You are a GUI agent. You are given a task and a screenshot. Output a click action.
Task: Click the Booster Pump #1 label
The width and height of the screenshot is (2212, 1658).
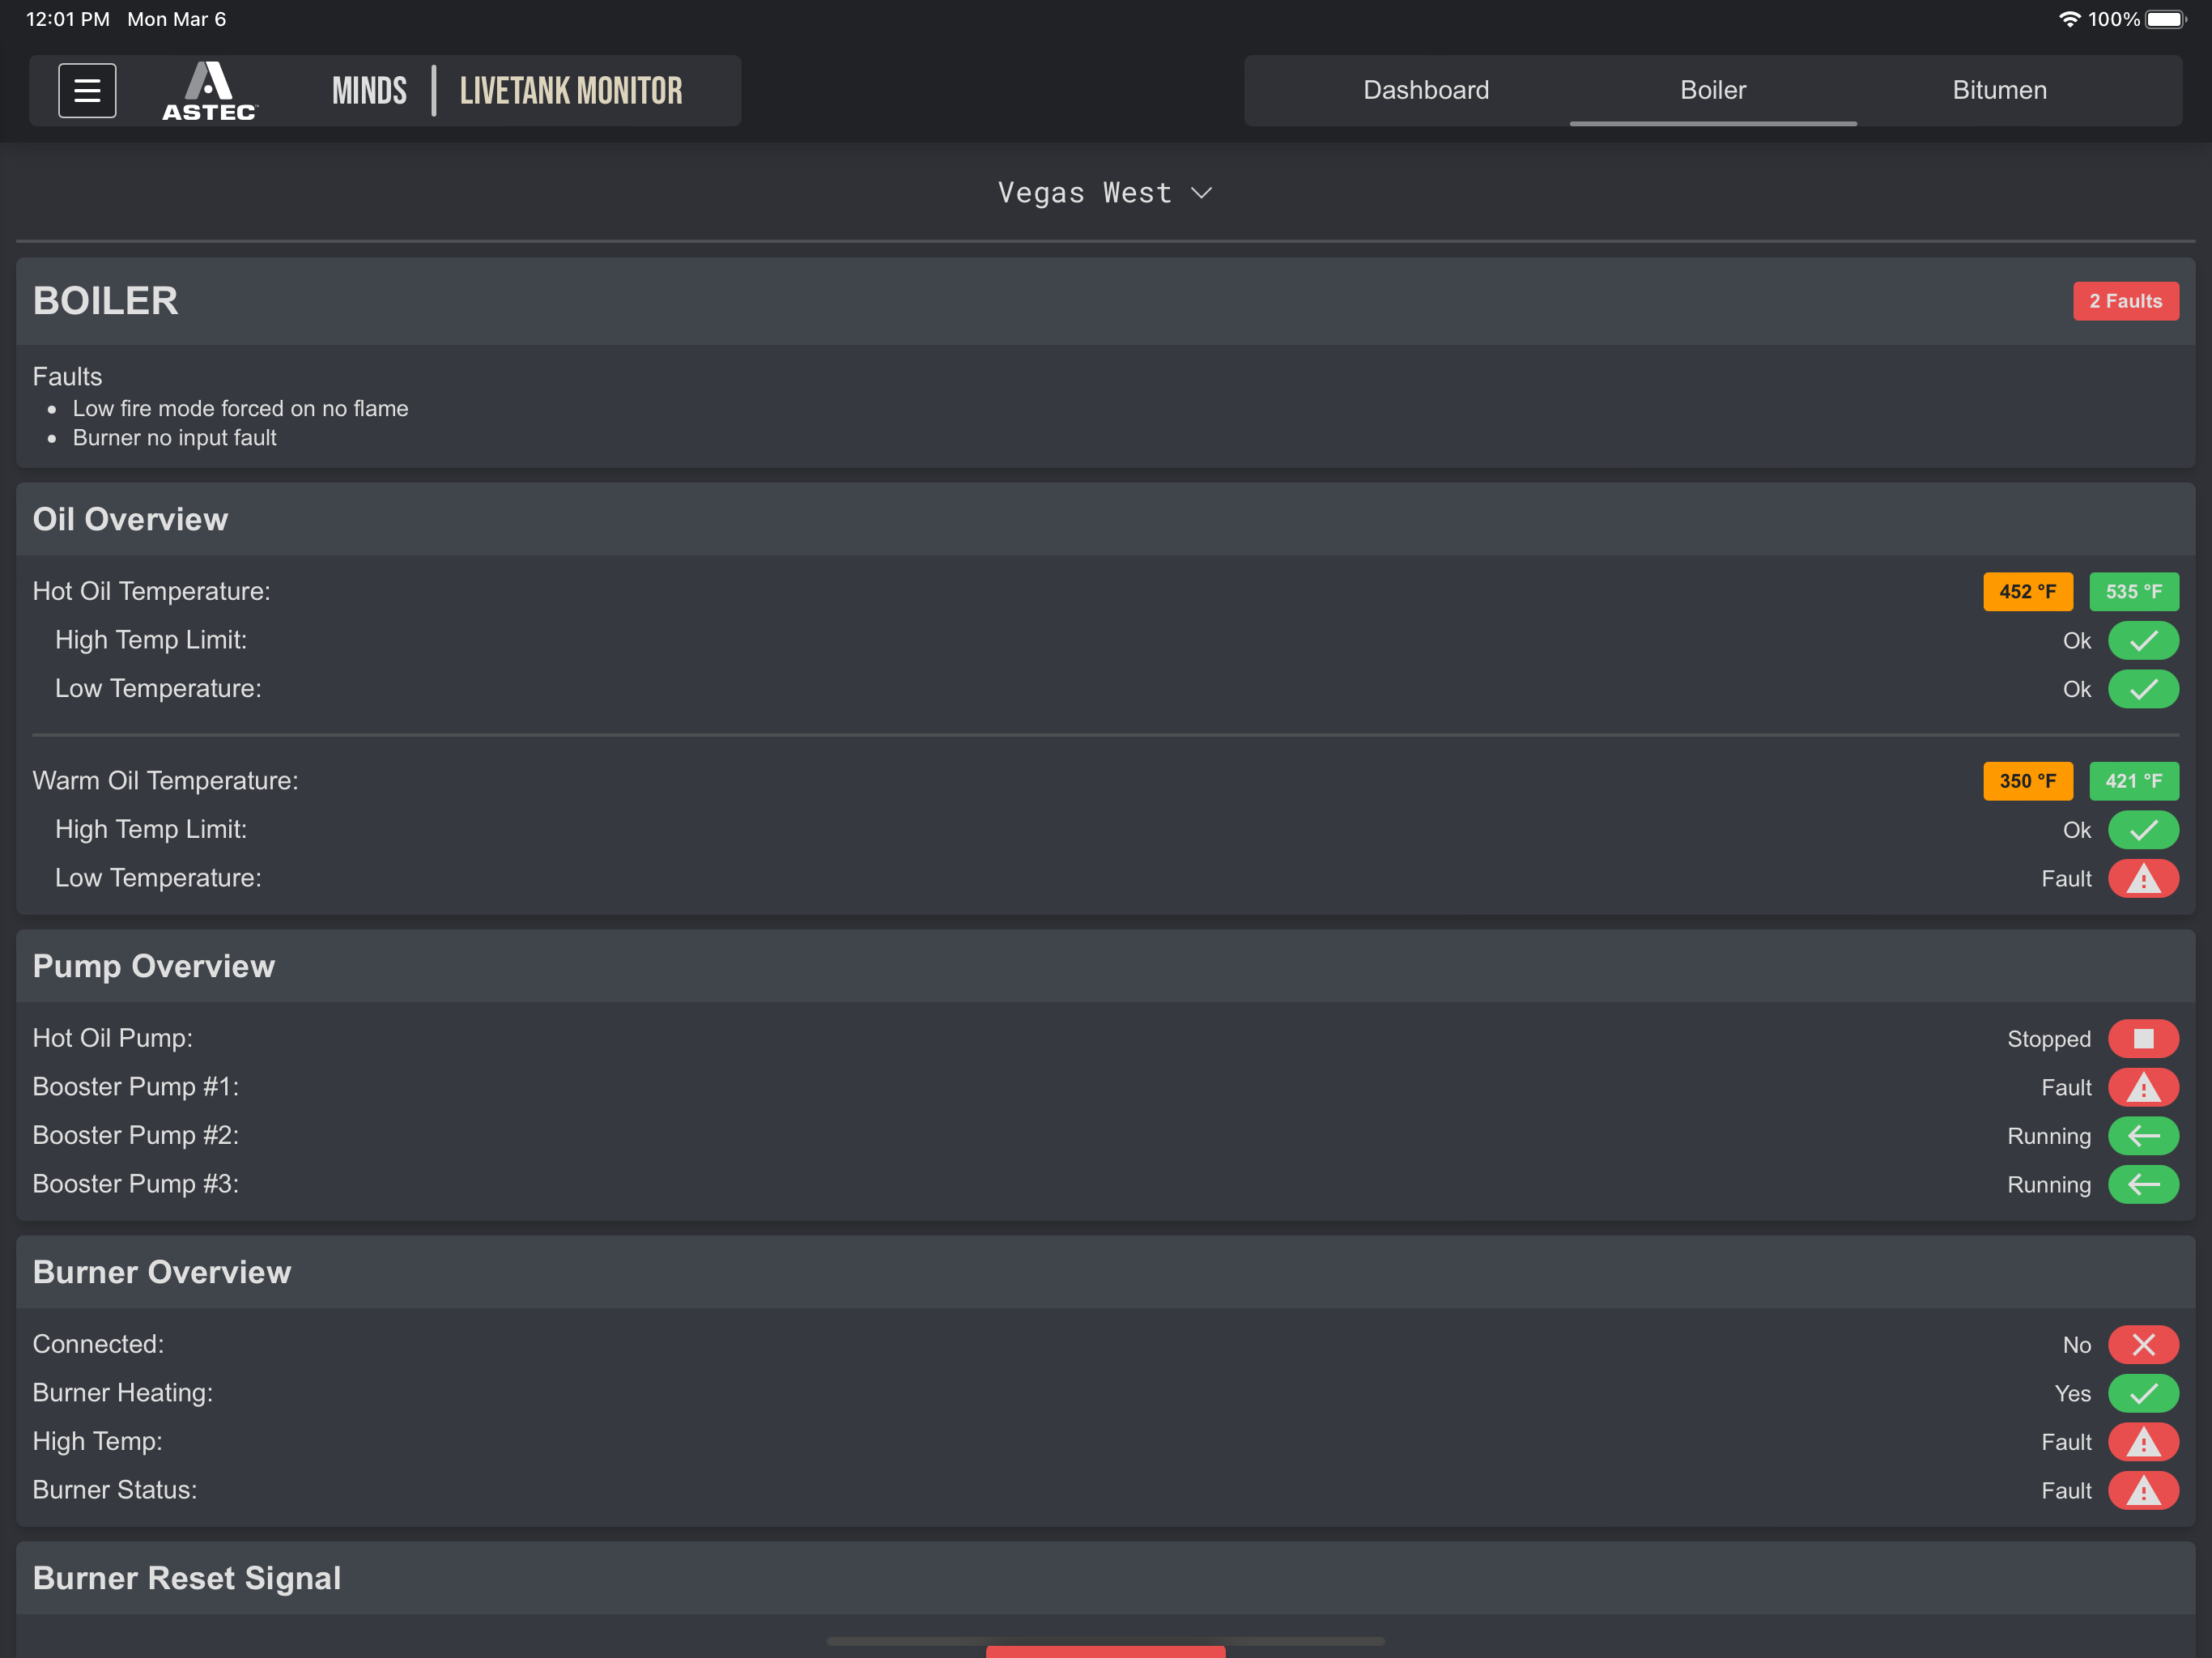pyautogui.click(x=136, y=1087)
